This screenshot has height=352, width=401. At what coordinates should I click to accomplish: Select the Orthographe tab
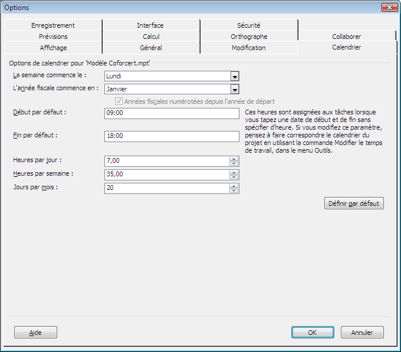pos(248,37)
